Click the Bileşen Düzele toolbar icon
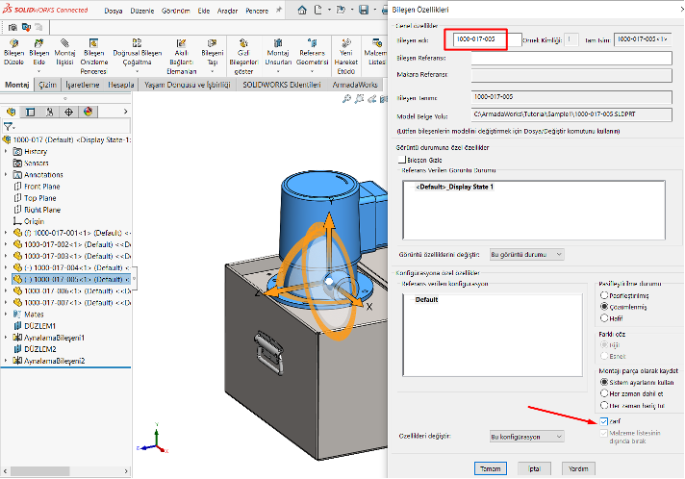 13,43
